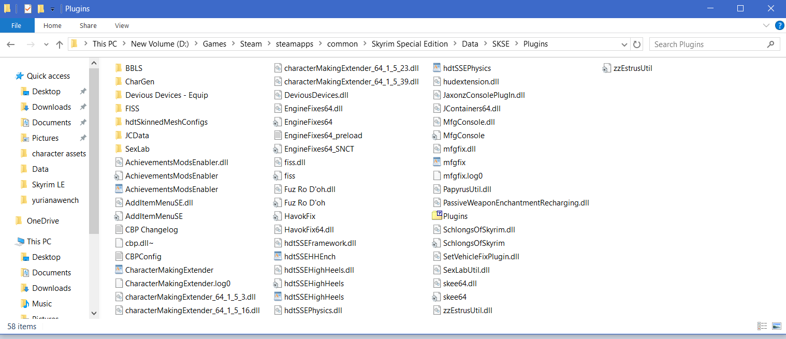
Task: Select the SetVehicleFixPlugin.dll file name
Action: (x=481, y=257)
